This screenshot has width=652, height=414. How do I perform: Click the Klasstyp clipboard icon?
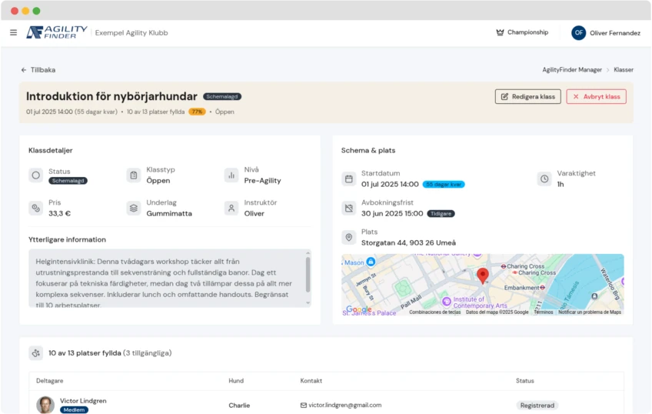134,175
